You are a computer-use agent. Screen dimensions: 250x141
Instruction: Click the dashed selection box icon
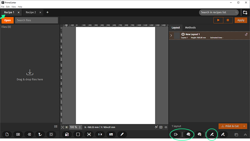51,135
